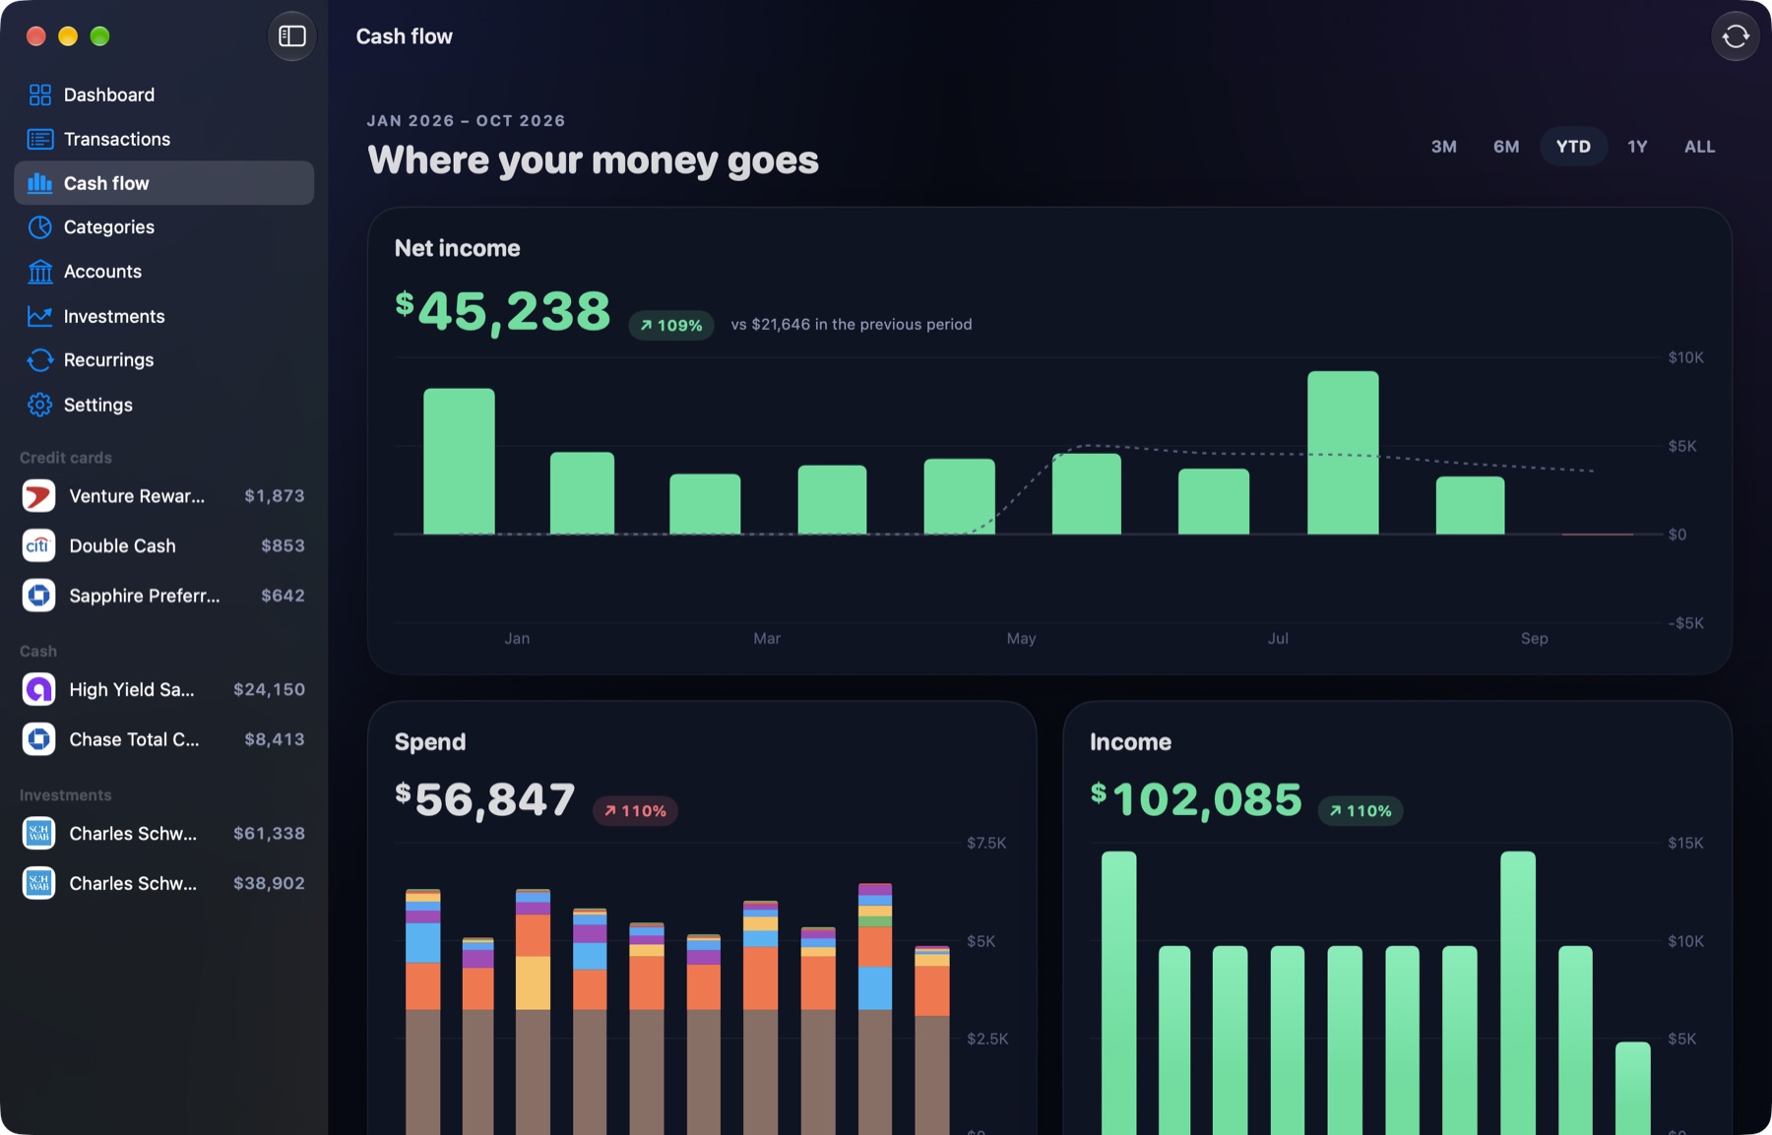This screenshot has height=1135, width=1772.
Task: Open Dashboard via its grid icon
Action: 40,95
